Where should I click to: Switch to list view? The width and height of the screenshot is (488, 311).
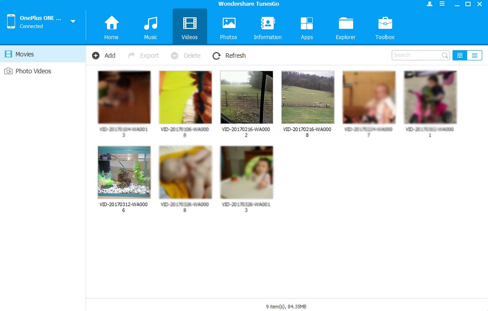pos(474,56)
